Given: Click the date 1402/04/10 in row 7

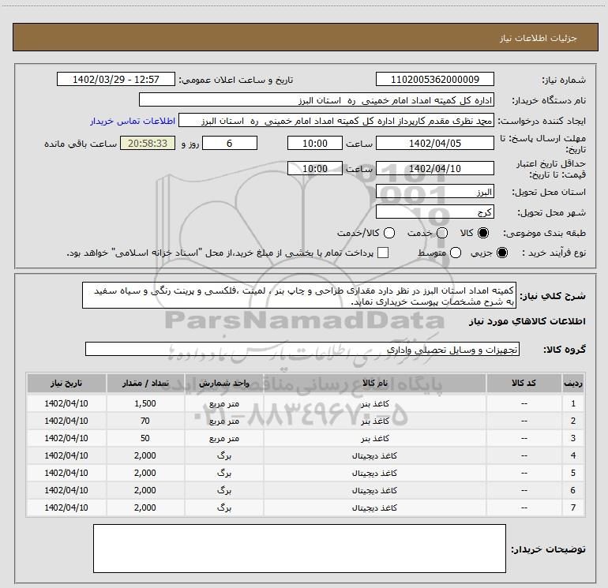Looking at the screenshot, I should pyautogui.click(x=66, y=507).
